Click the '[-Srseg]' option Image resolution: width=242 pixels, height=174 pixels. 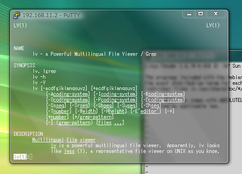(x=80, y=105)
